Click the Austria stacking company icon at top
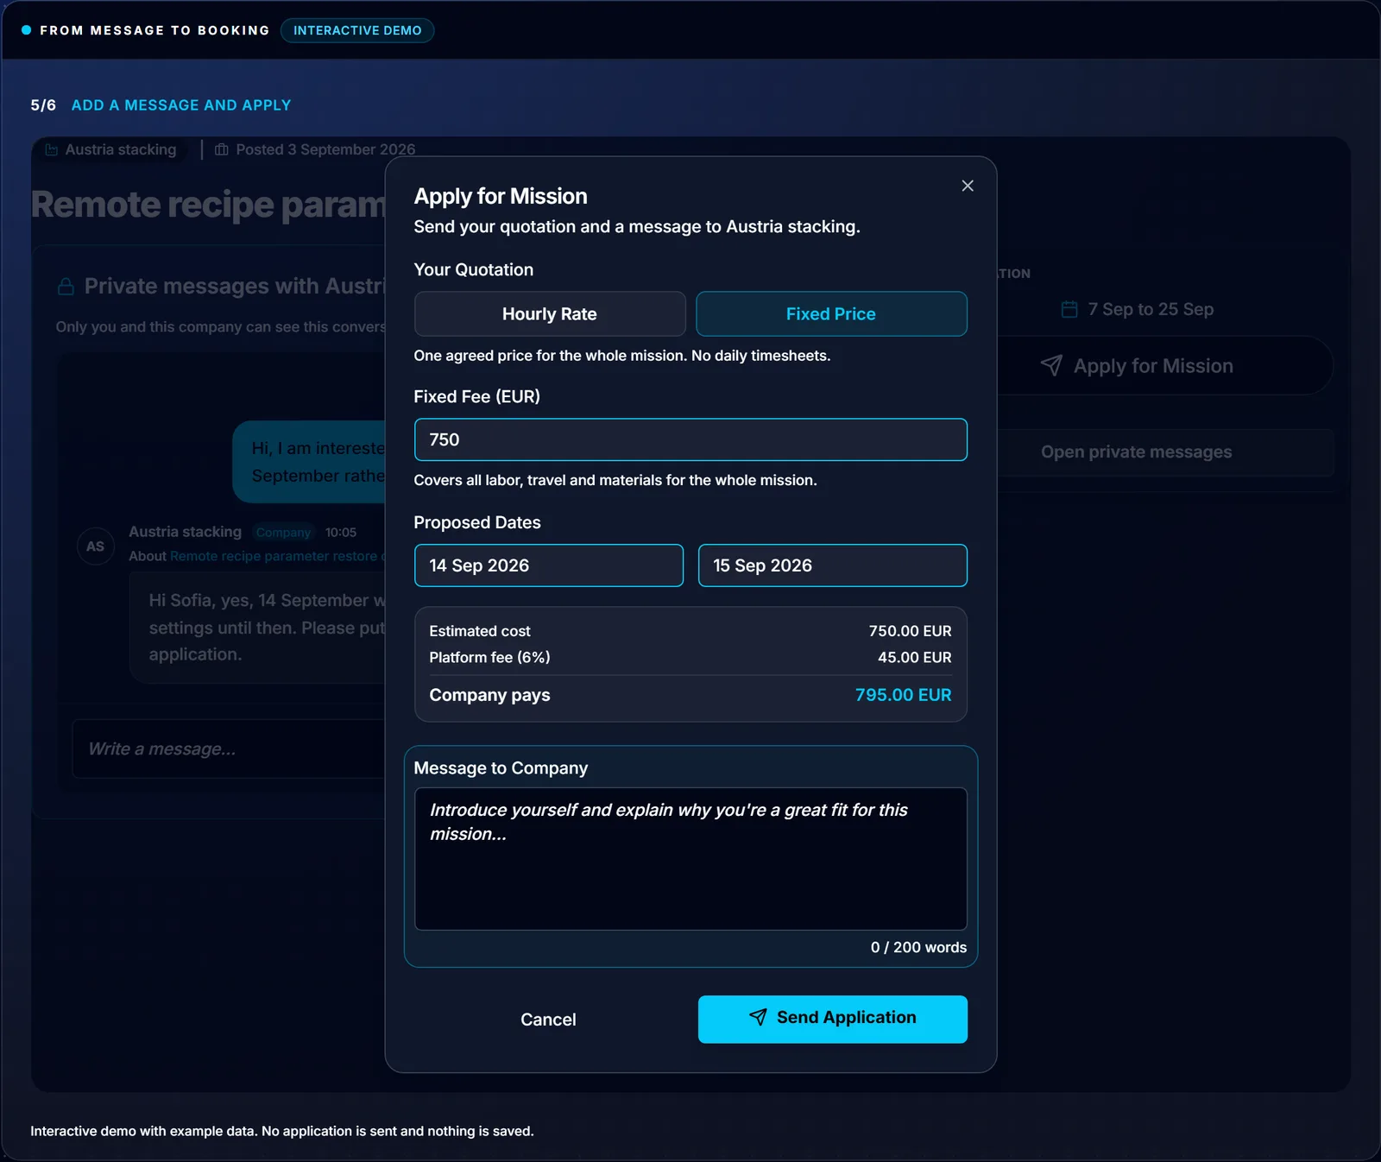 52,149
